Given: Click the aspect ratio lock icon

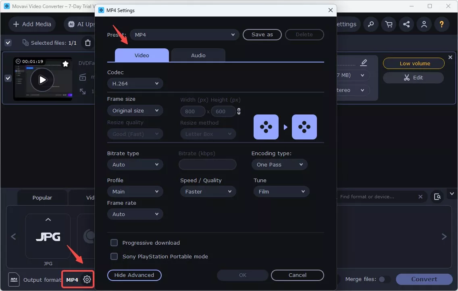Looking at the screenshot, I should tap(239, 111).
